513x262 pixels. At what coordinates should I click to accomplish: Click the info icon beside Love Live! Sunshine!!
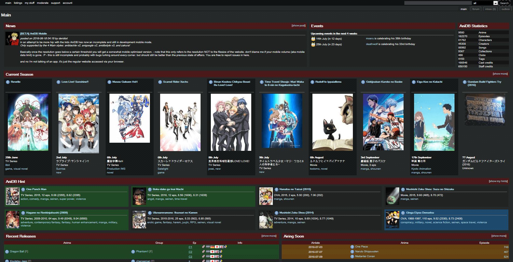pyautogui.click(x=58, y=82)
